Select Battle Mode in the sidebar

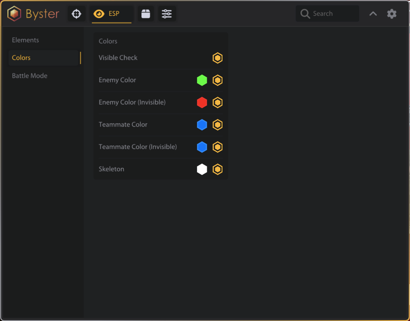pyautogui.click(x=29, y=76)
